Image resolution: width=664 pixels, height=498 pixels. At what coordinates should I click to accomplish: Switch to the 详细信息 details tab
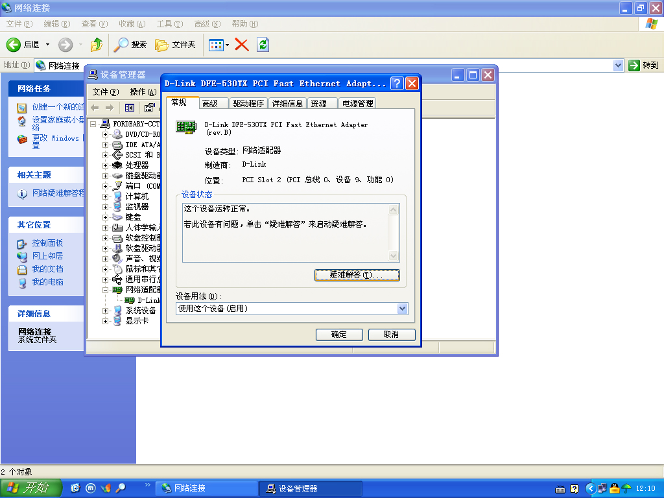coord(287,103)
